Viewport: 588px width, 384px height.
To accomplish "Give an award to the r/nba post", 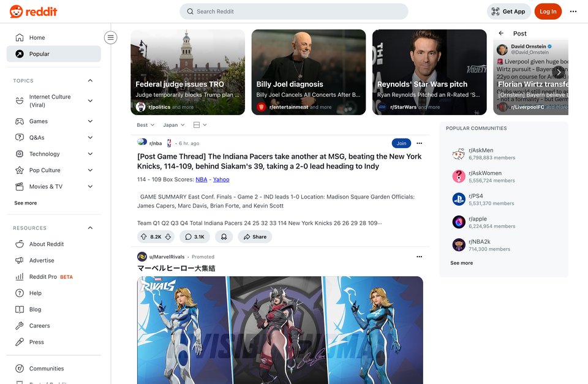I will click(224, 236).
